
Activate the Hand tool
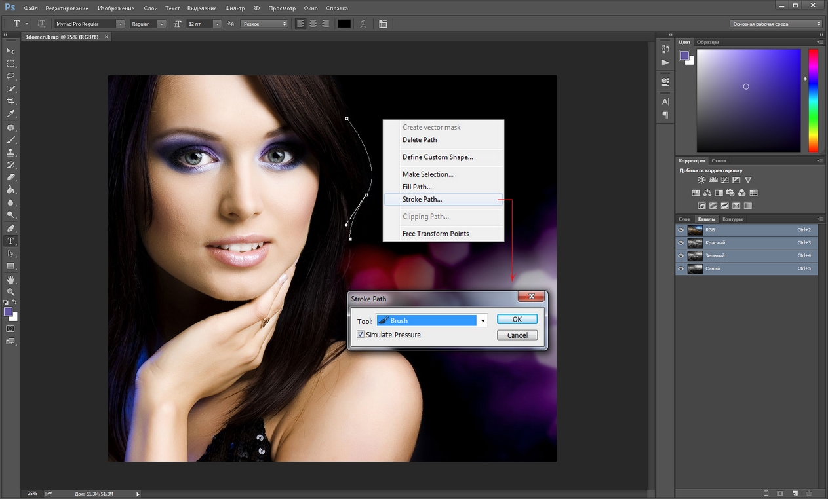tap(10, 280)
